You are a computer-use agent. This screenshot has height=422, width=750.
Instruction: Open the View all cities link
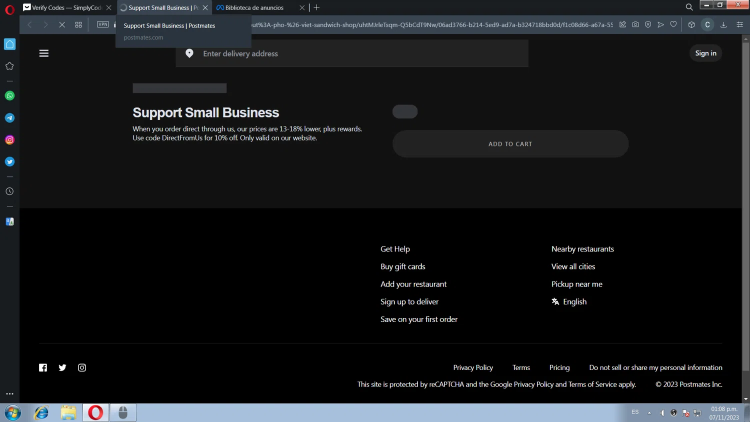(573, 266)
